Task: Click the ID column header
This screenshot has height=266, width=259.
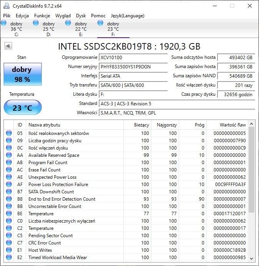Action: point(20,125)
